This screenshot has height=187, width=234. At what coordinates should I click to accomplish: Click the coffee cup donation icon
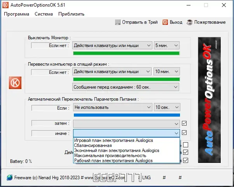click(x=190, y=22)
